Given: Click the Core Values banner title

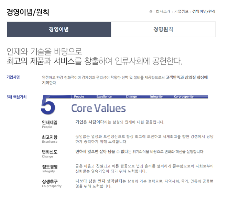Looking at the screenshot, I should (x=98, y=108).
